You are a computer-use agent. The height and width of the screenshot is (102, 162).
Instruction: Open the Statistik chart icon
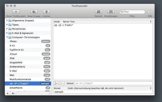pos(99,12)
